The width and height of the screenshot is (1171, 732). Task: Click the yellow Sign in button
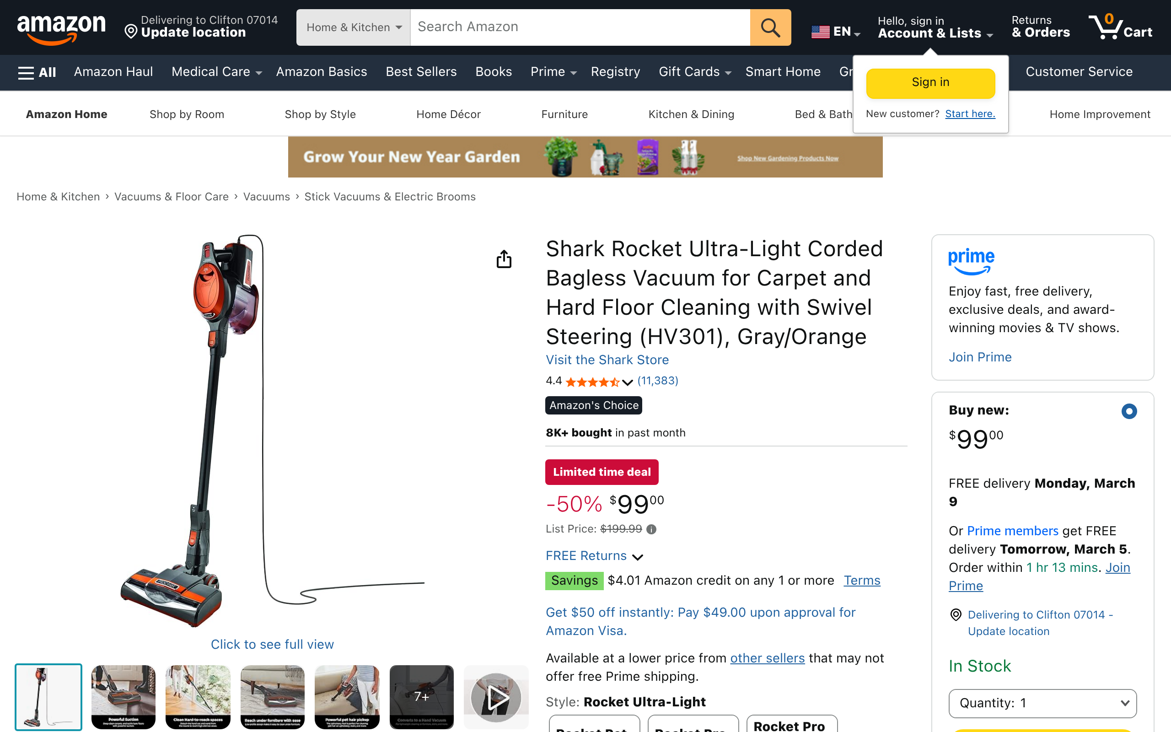(930, 83)
